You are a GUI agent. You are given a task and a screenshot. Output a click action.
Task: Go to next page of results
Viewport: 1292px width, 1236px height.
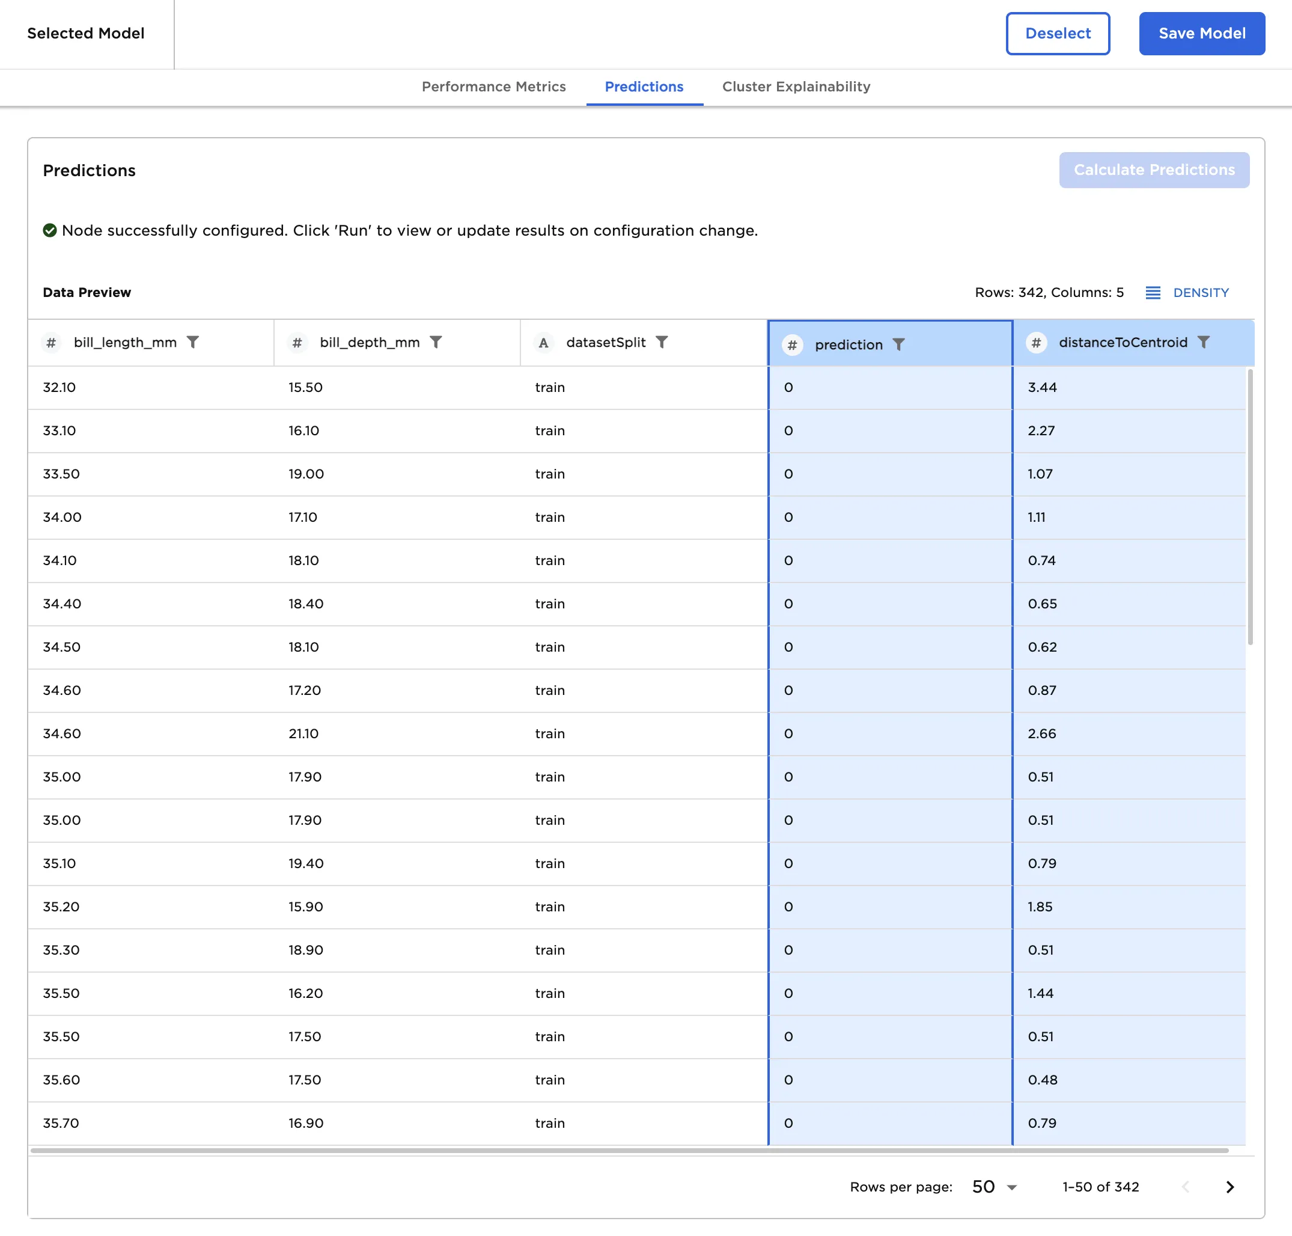point(1230,1187)
